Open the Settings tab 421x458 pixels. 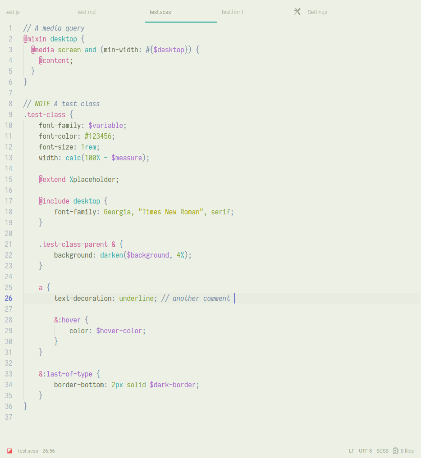[x=317, y=12]
